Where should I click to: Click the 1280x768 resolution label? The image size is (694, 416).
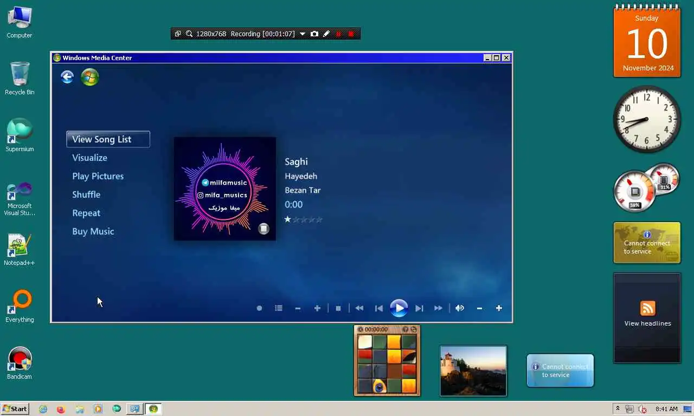211,34
